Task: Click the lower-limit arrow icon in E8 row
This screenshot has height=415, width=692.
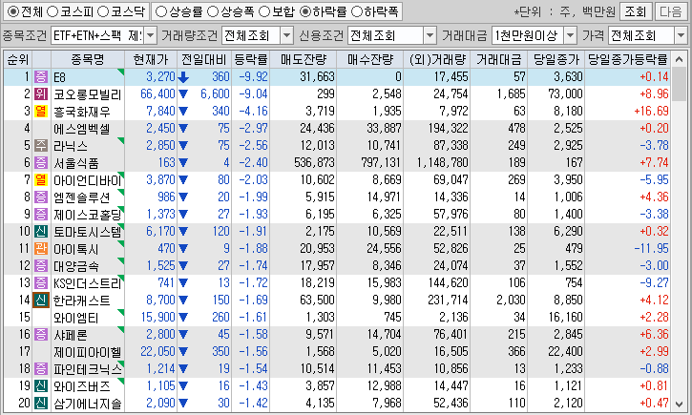Action: coord(183,77)
